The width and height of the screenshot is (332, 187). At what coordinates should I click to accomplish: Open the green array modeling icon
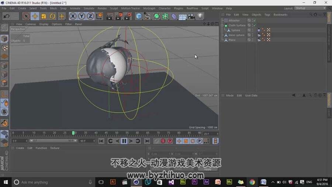165,16
